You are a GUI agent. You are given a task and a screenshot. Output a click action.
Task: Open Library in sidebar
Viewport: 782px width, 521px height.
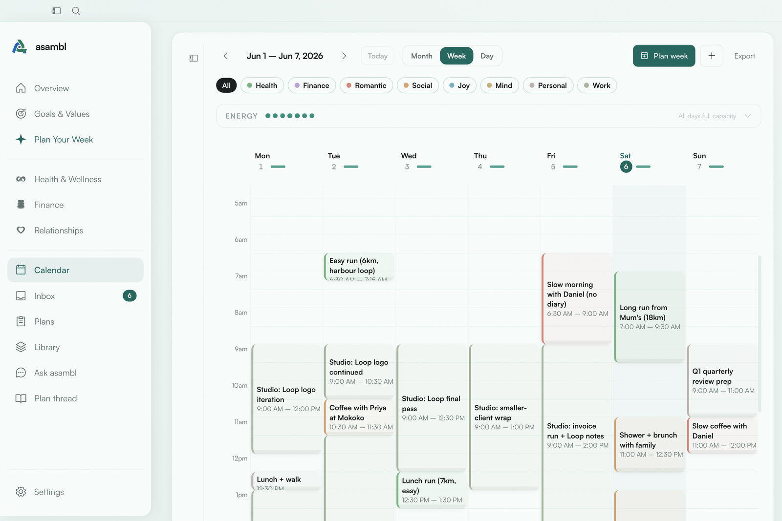pos(76,347)
